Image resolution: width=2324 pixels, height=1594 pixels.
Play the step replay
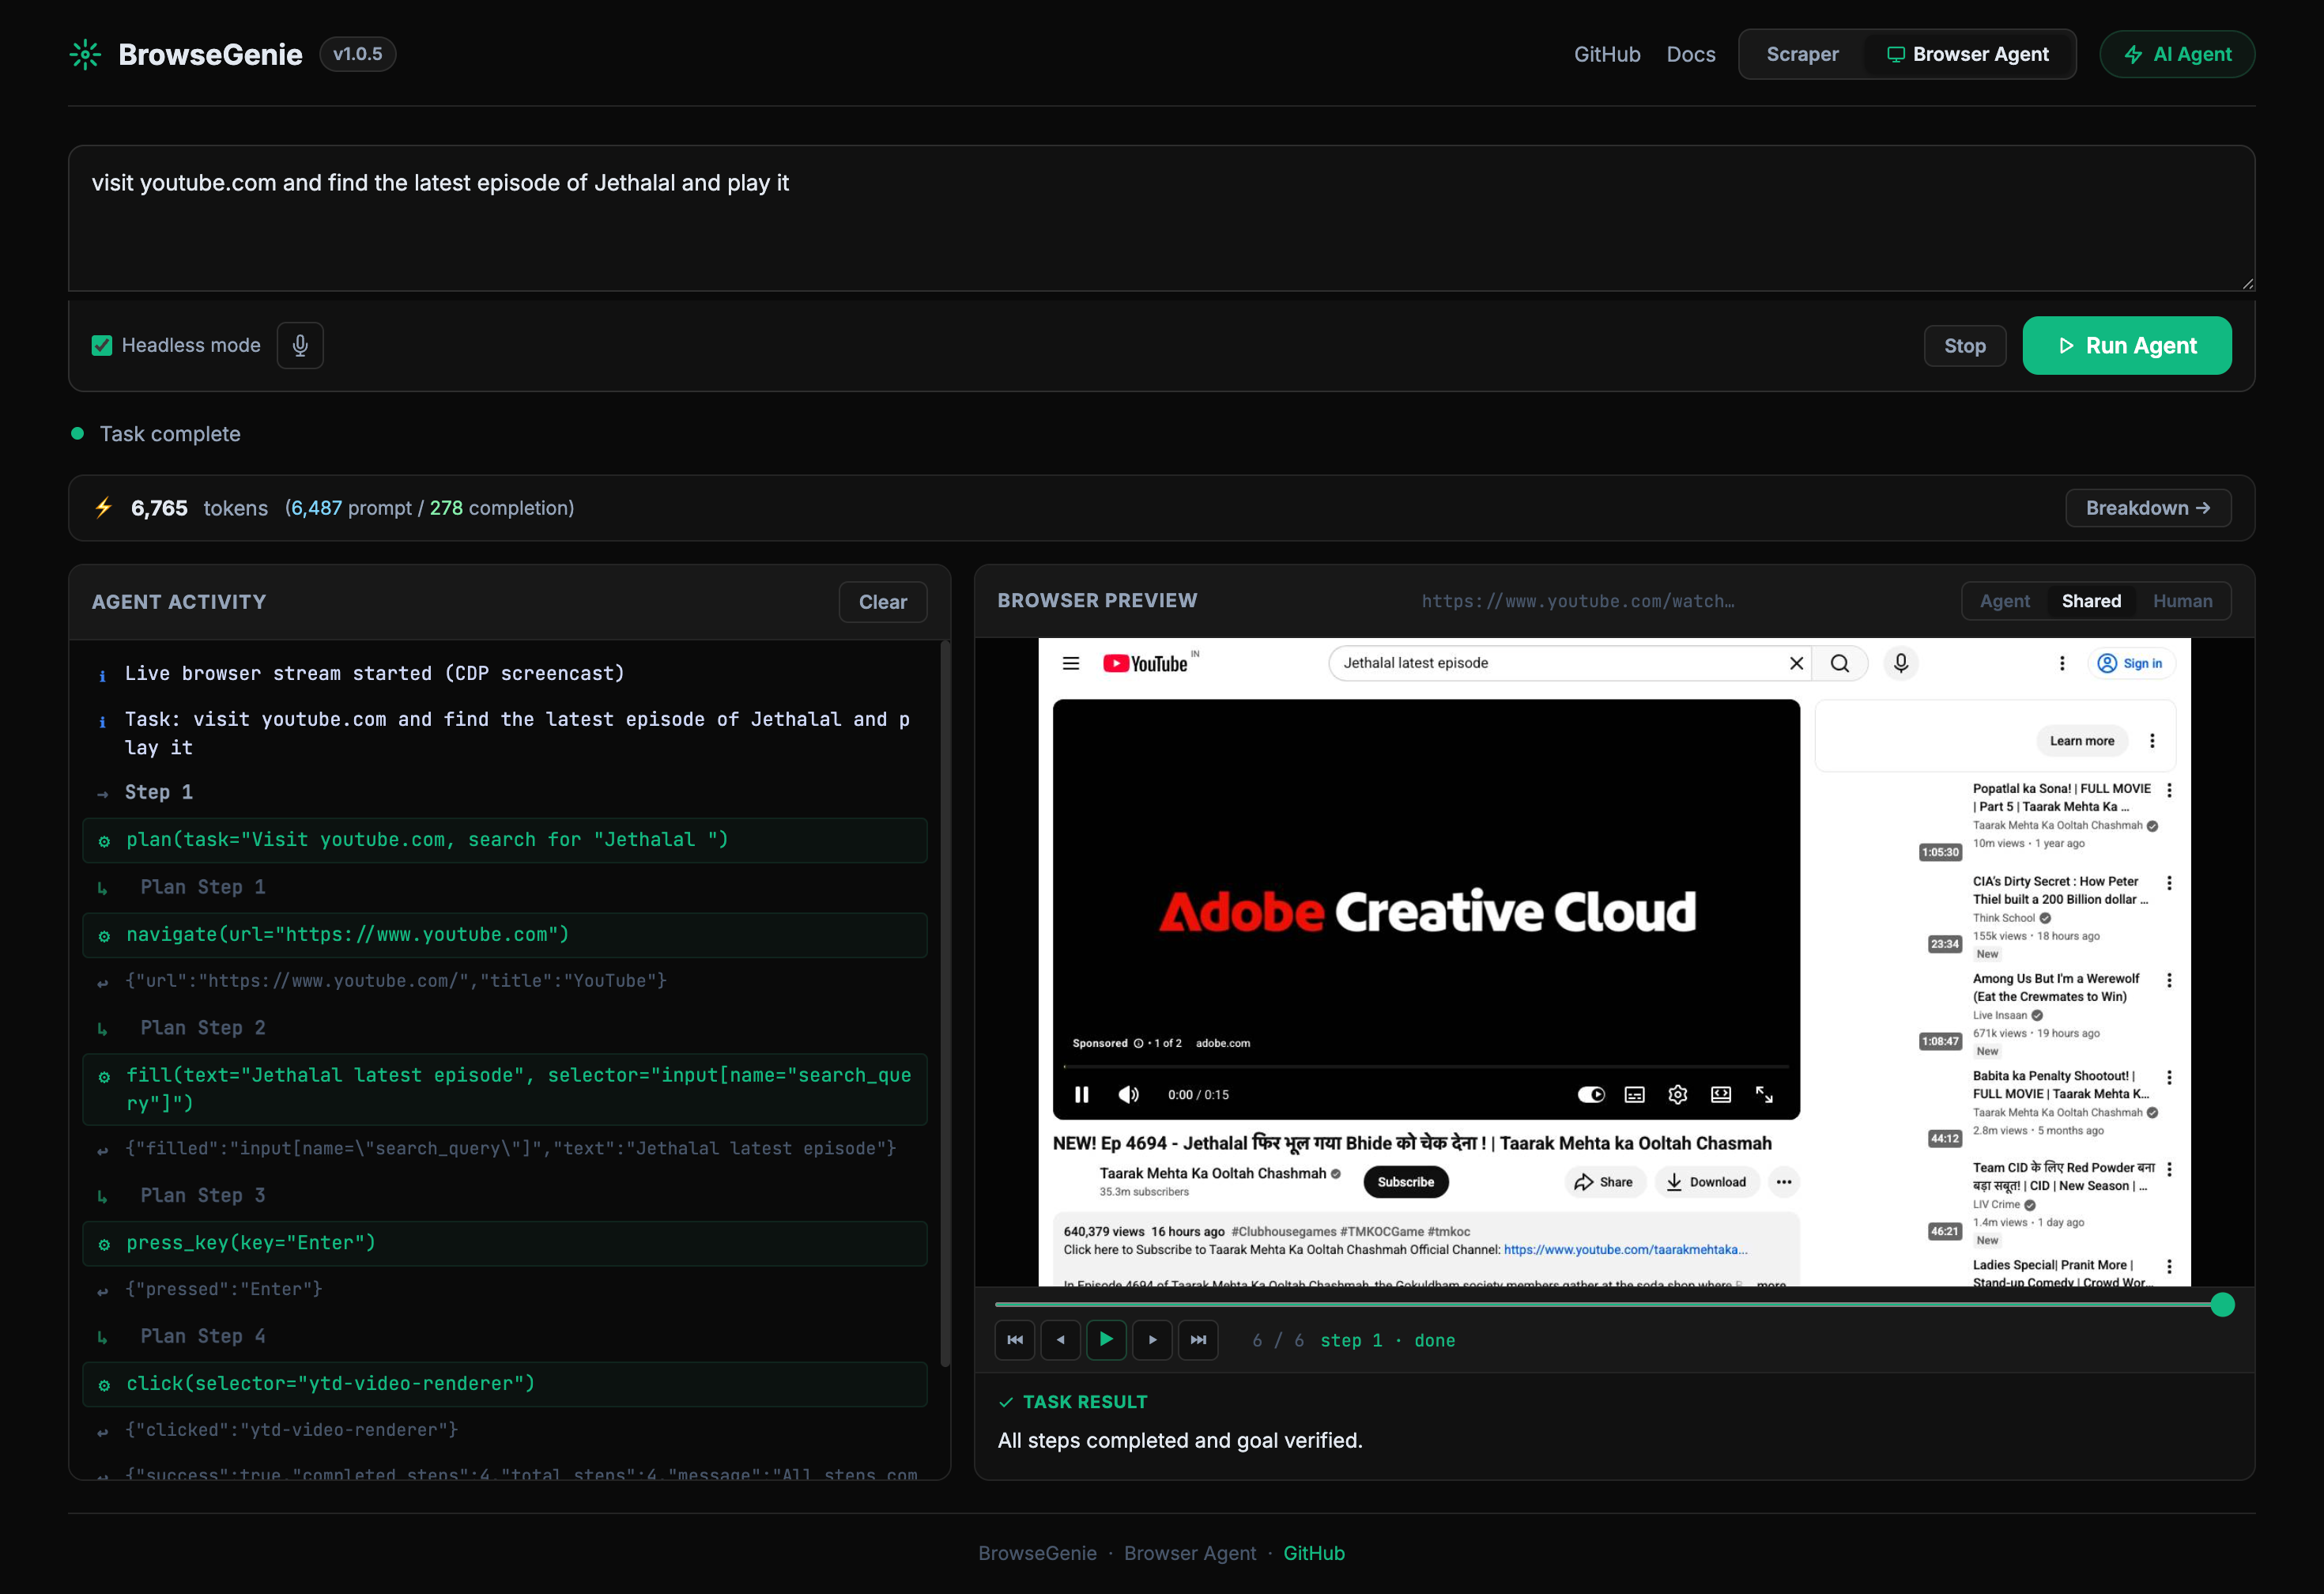coord(1106,1340)
